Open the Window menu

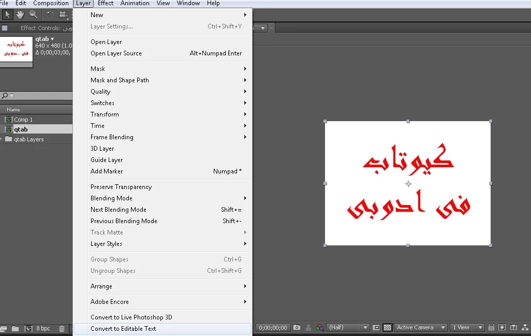(x=188, y=4)
